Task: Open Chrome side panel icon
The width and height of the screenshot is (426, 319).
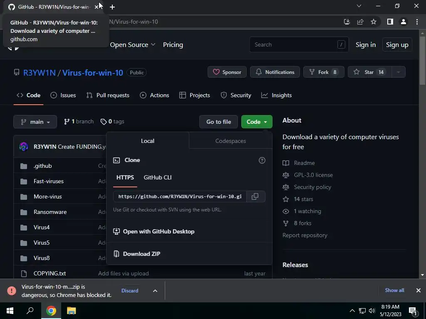Action: pyautogui.click(x=390, y=22)
